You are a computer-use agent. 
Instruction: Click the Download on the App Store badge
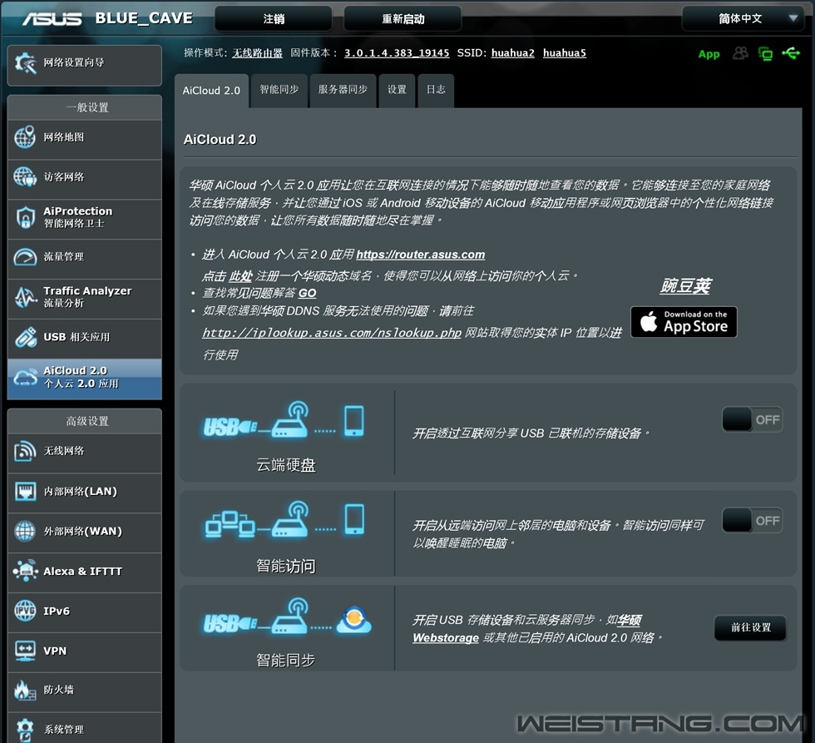click(684, 322)
